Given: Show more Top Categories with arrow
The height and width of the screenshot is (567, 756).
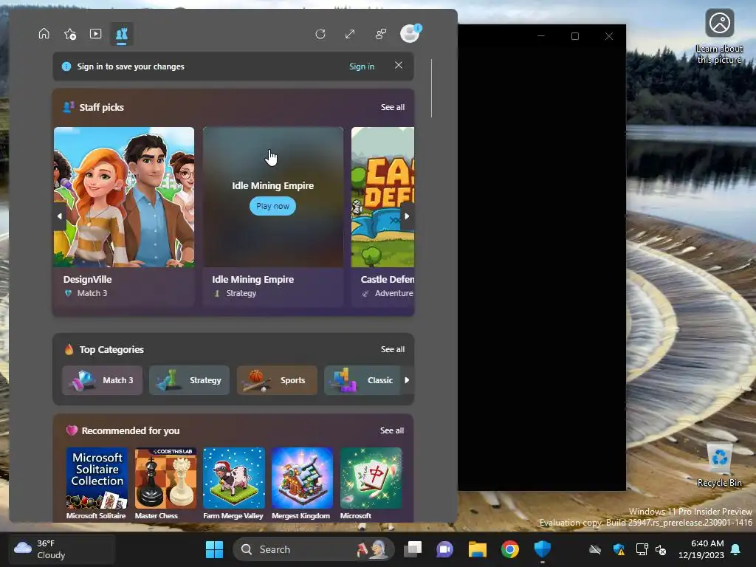Looking at the screenshot, I should click(x=407, y=380).
